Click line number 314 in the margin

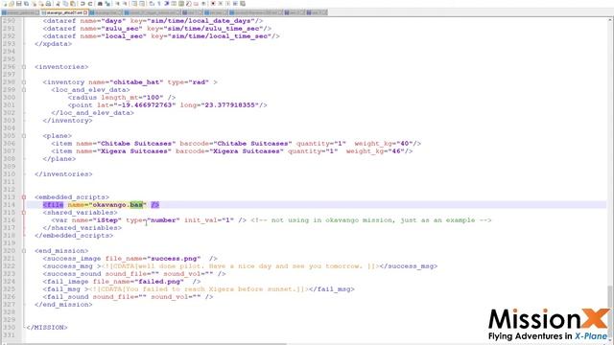pyautogui.click(x=9, y=205)
